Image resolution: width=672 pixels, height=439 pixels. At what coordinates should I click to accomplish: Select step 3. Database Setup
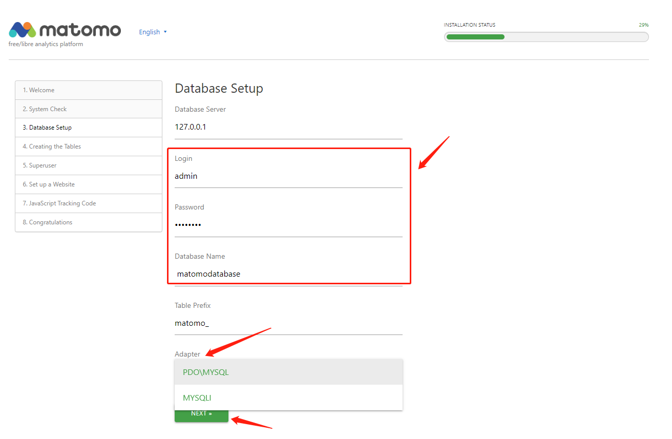[89, 128]
